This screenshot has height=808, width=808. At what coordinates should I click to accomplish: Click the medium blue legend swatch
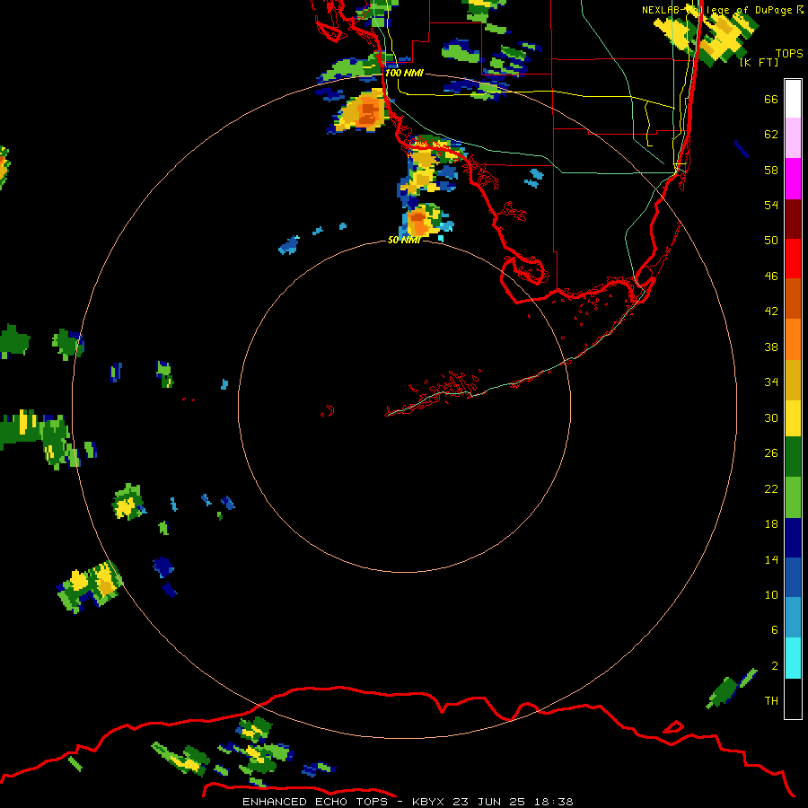pyautogui.click(x=793, y=577)
